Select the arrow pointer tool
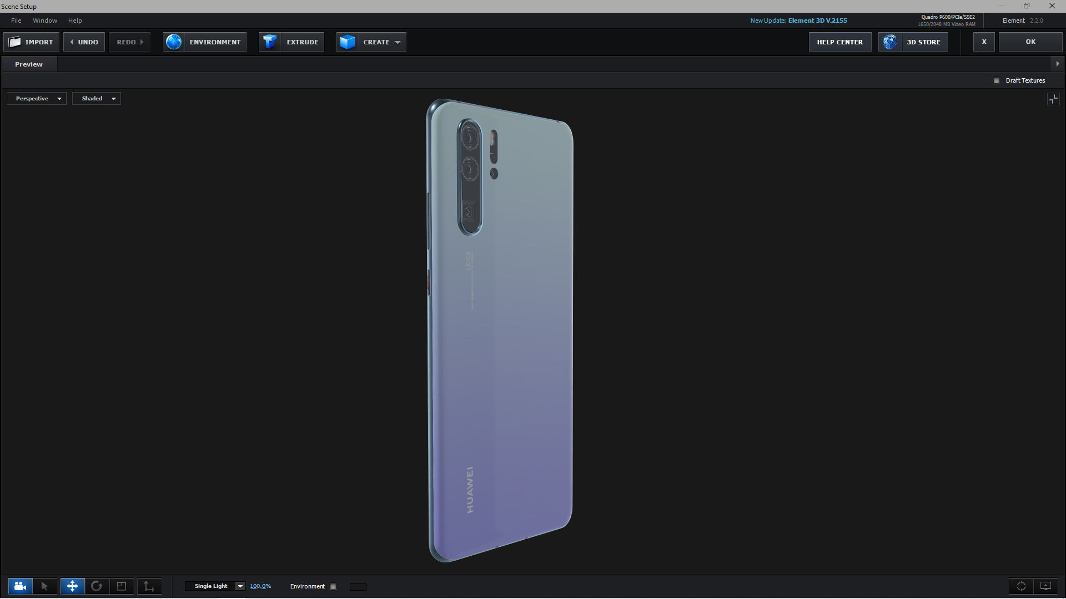 pyautogui.click(x=45, y=586)
